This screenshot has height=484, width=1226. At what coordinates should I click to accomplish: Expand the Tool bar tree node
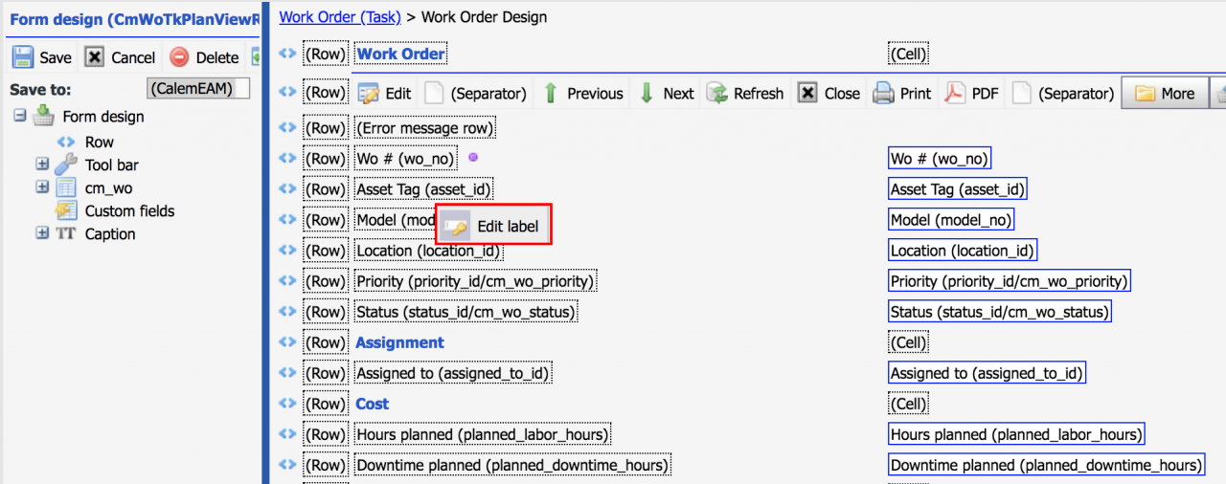[42, 165]
